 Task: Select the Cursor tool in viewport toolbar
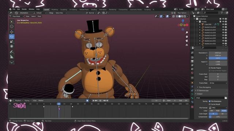12,27
